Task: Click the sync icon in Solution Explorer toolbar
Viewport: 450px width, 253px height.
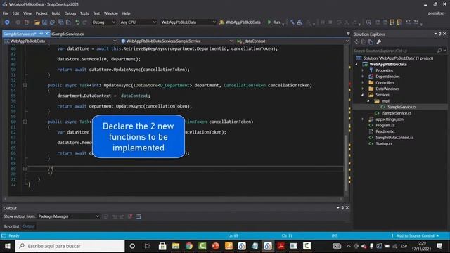Action: click(356, 42)
